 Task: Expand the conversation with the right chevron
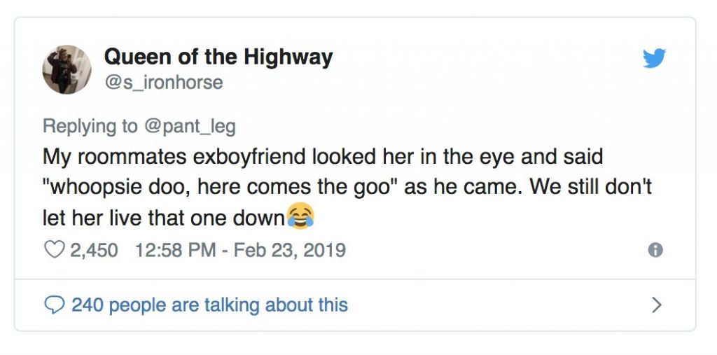point(656,305)
